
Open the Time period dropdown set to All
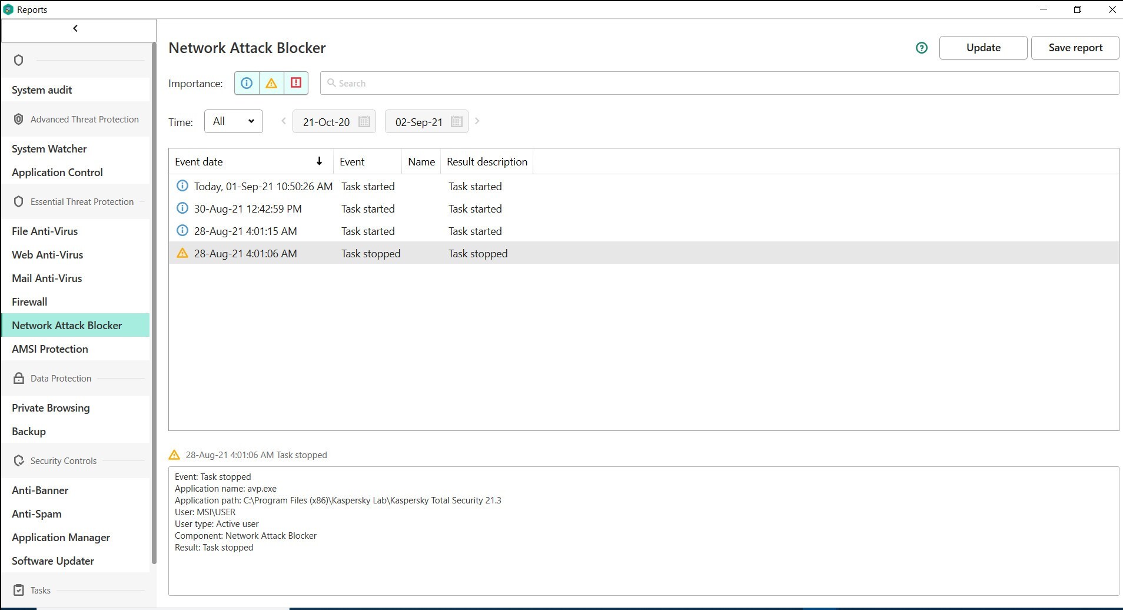[x=234, y=121]
